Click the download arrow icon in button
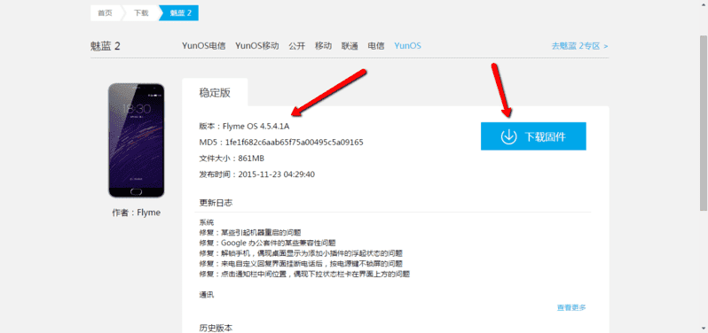 (x=509, y=136)
